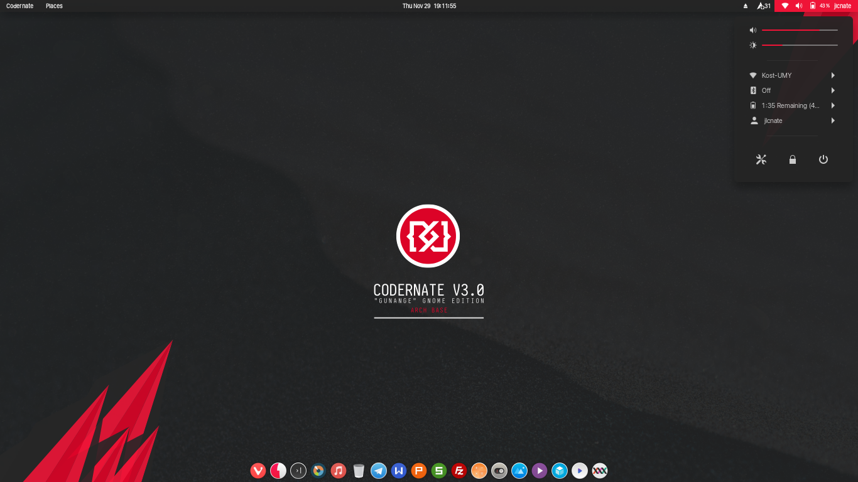Click the speaker icon in the top bar
Viewport: 858px width, 482px height.
(x=799, y=6)
